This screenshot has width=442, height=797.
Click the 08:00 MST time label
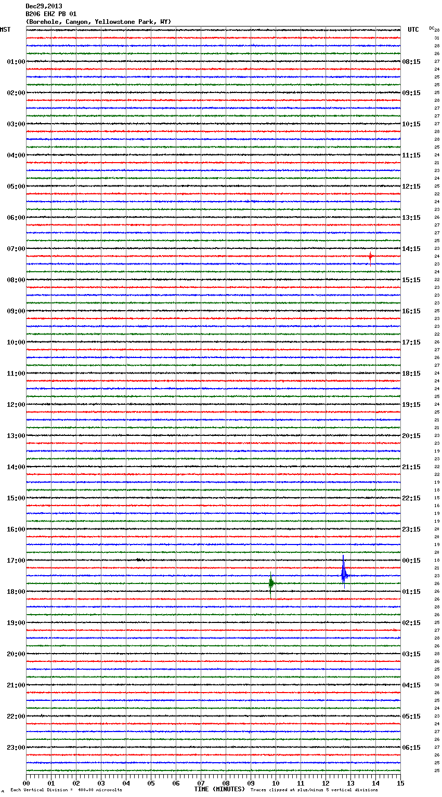16,280
